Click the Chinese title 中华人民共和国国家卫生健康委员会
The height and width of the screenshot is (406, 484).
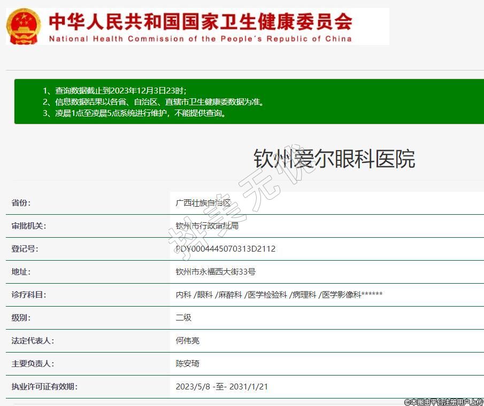(200, 22)
